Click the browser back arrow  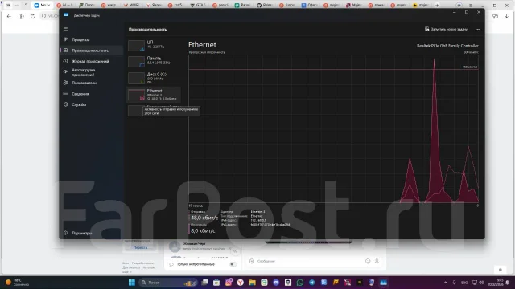click(x=9, y=16)
